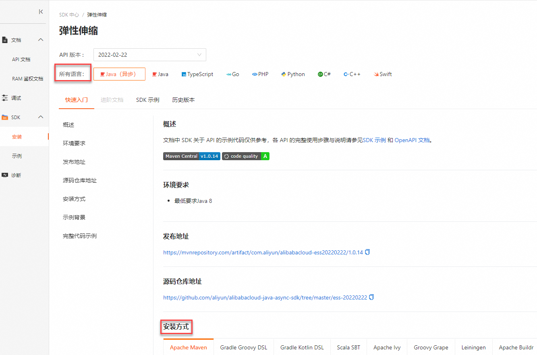The height and width of the screenshot is (355, 537).
Task: Collapse the 文档 sidebar section chevron
Action: pos(41,40)
